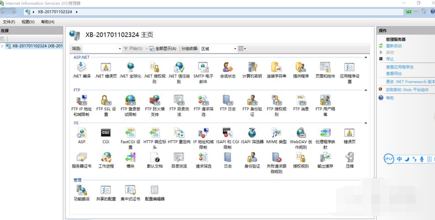Image resolution: width=435 pixels, height=220 pixels.
Task: Open HTTP 重定向 feature
Action: pyautogui.click(x=179, y=135)
